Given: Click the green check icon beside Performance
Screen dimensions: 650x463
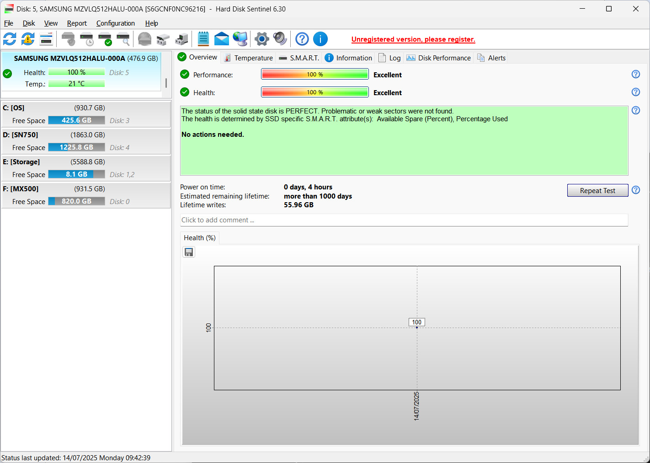Looking at the screenshot, I should pos(185,74).
